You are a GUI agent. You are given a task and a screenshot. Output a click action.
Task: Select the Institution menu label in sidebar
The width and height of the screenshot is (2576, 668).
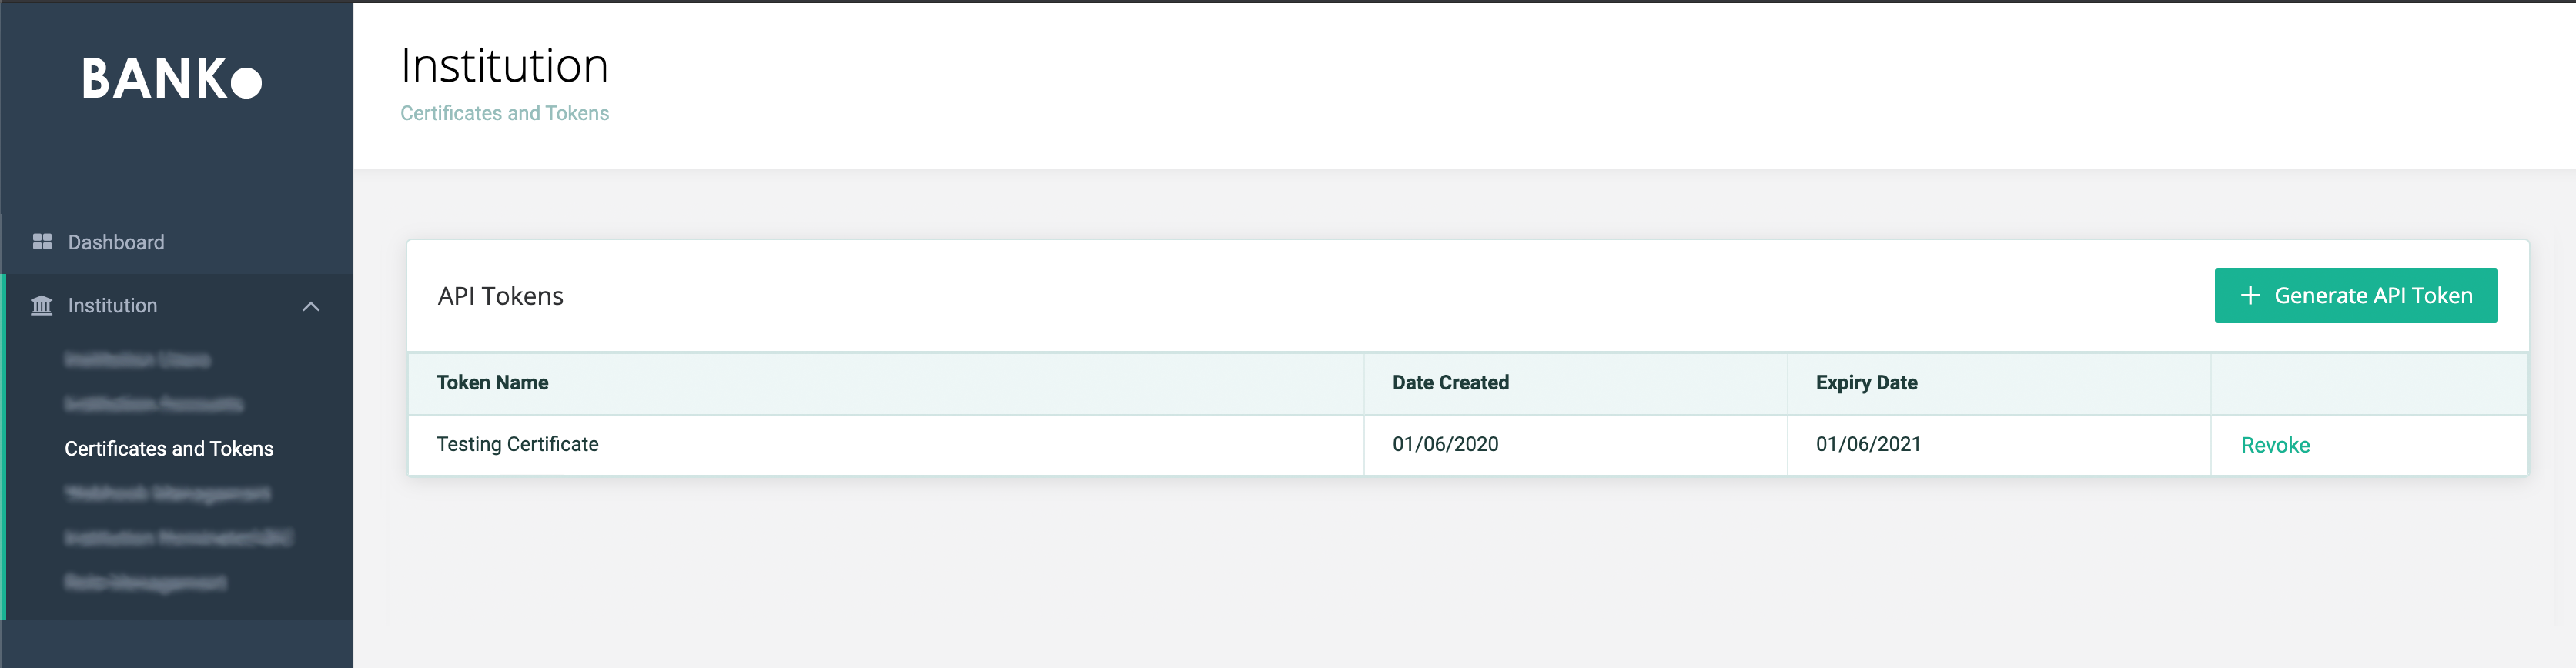tap(112, 305)
